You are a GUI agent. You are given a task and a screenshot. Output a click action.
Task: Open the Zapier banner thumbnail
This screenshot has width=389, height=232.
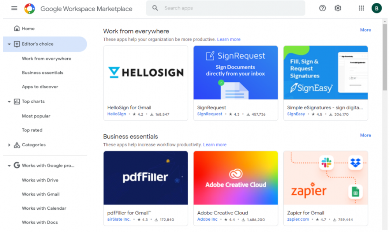point(326,178)
